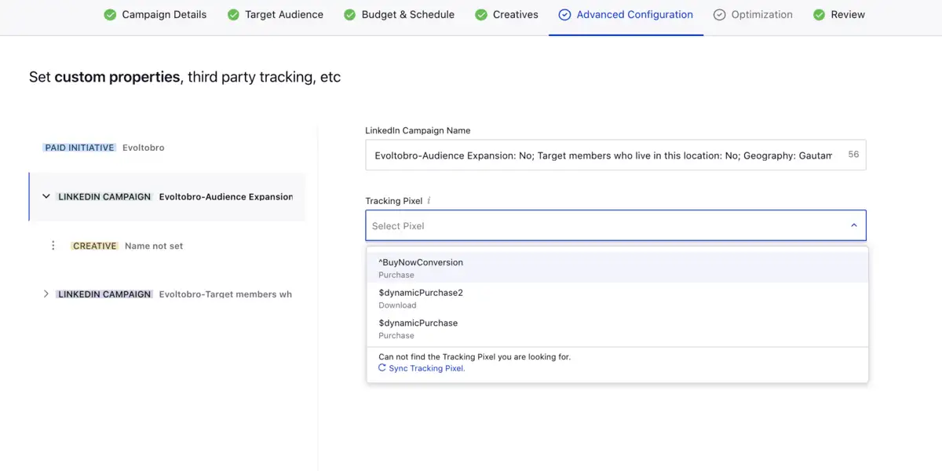The image size is (942, 471).
Task: Click the Campaign Details green checkmark icon
Action: (x=110, y=15)
